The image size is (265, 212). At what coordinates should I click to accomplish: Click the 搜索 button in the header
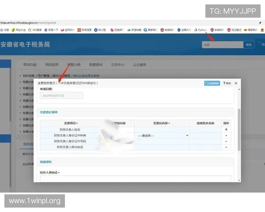(x=249, y=45)
